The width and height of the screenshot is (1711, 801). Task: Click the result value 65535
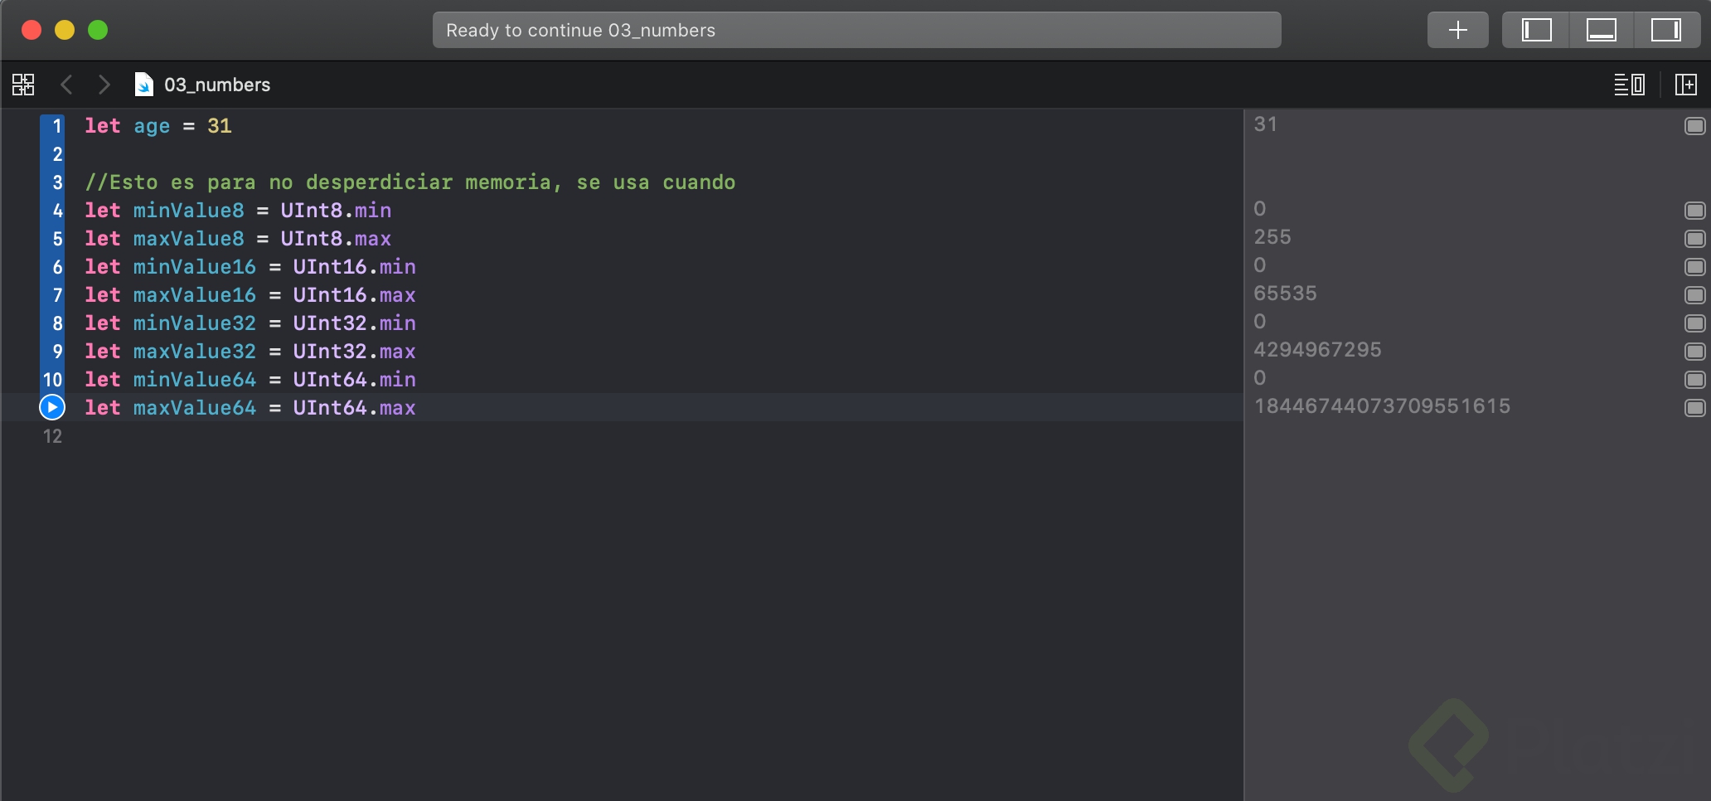click(1285, 294)
